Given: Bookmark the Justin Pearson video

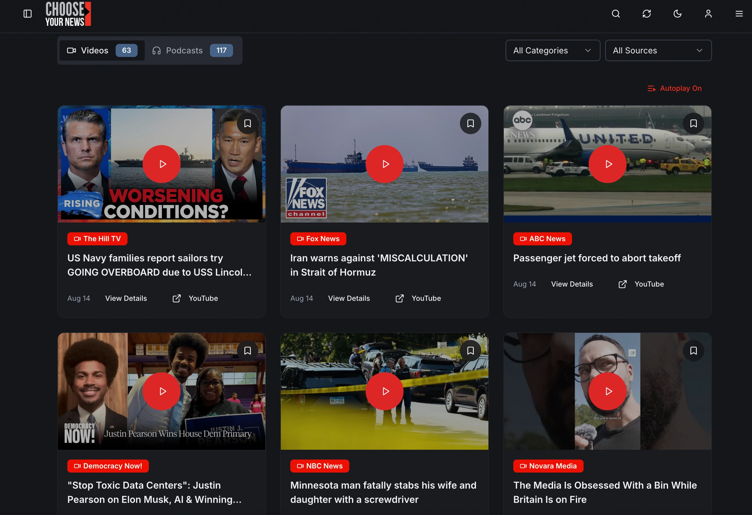Looking at the screenshot, I should (248, 351).
